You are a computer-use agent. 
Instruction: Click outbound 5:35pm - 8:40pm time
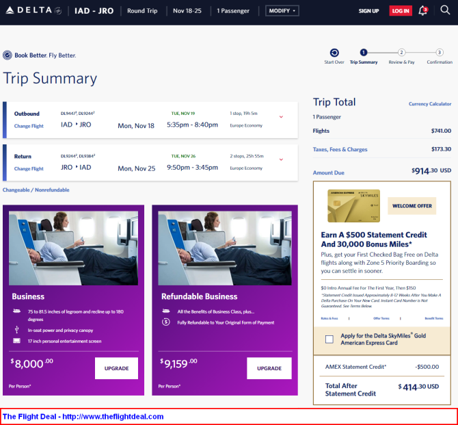192,125
